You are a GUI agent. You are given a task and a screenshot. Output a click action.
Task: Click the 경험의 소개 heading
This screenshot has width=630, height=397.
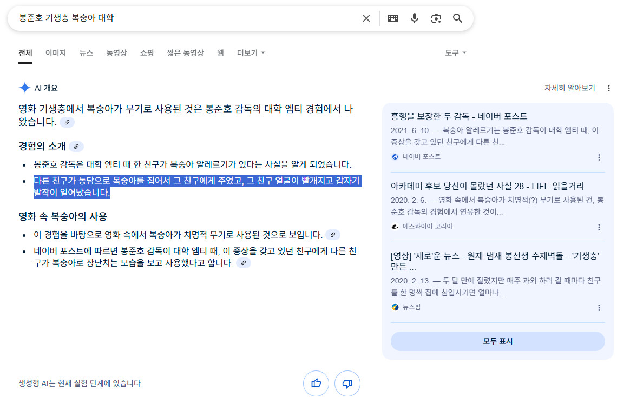click(x=42, y=147)
